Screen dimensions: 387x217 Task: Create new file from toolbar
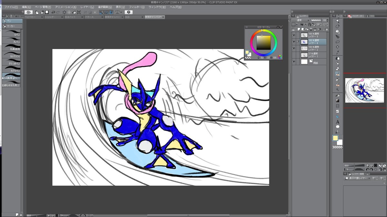point(37,12)
